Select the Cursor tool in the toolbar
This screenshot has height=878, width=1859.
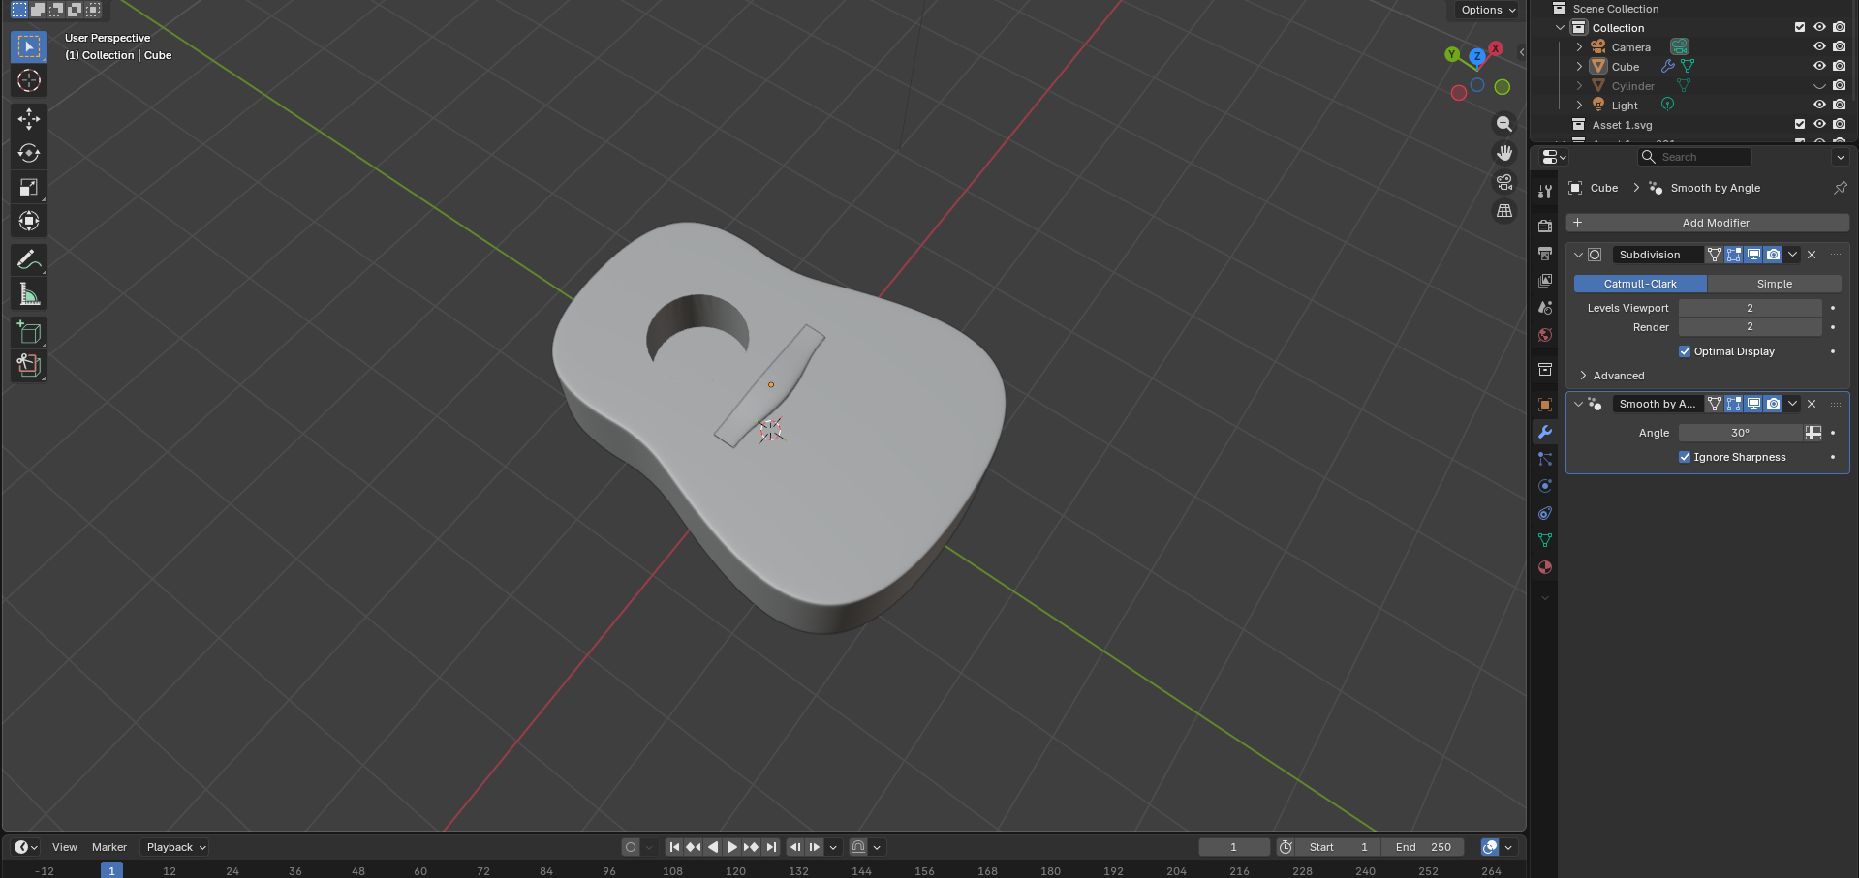[29, 80]
